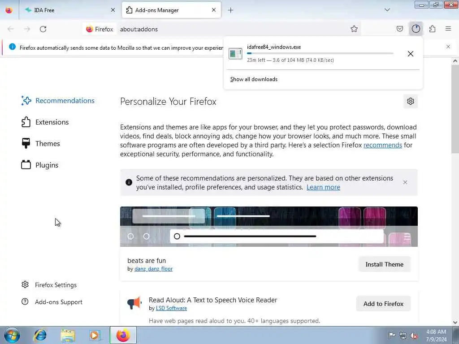
Task: Add Read Aloud to Firefox
Action: click(x=384, y=304)
